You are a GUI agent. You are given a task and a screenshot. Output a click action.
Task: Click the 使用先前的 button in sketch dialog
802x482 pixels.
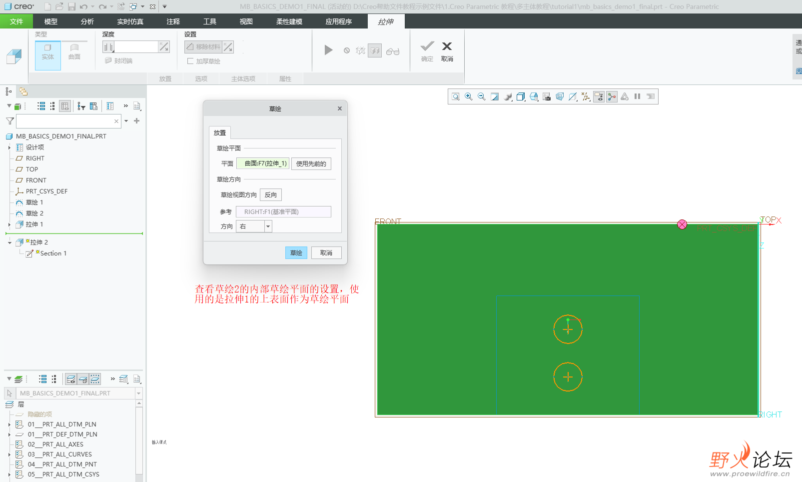tap(311, 163)
